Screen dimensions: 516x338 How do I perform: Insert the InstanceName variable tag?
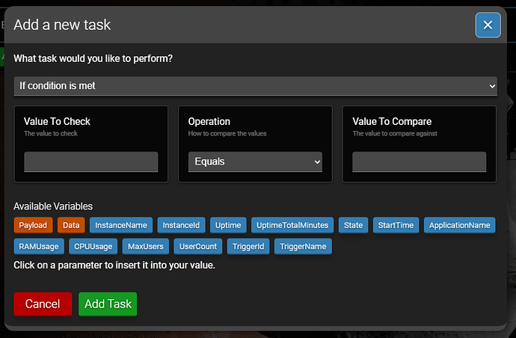[x=121, y=225]
